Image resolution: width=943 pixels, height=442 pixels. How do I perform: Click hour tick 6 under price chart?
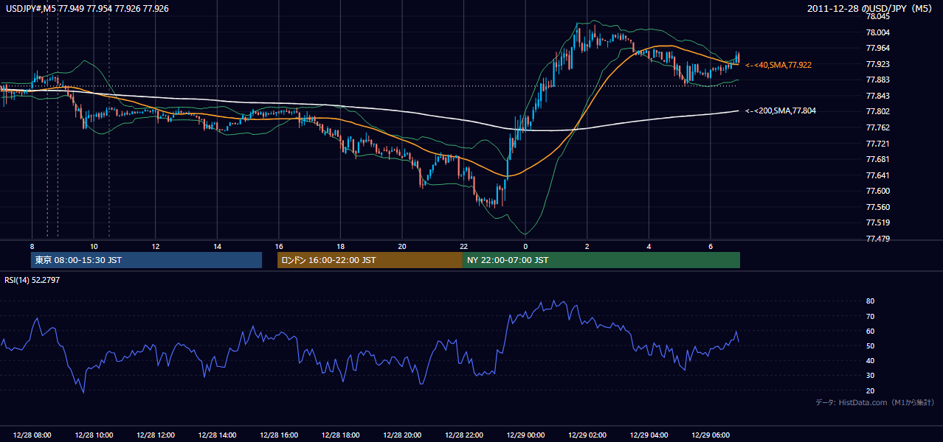point(710,246)
